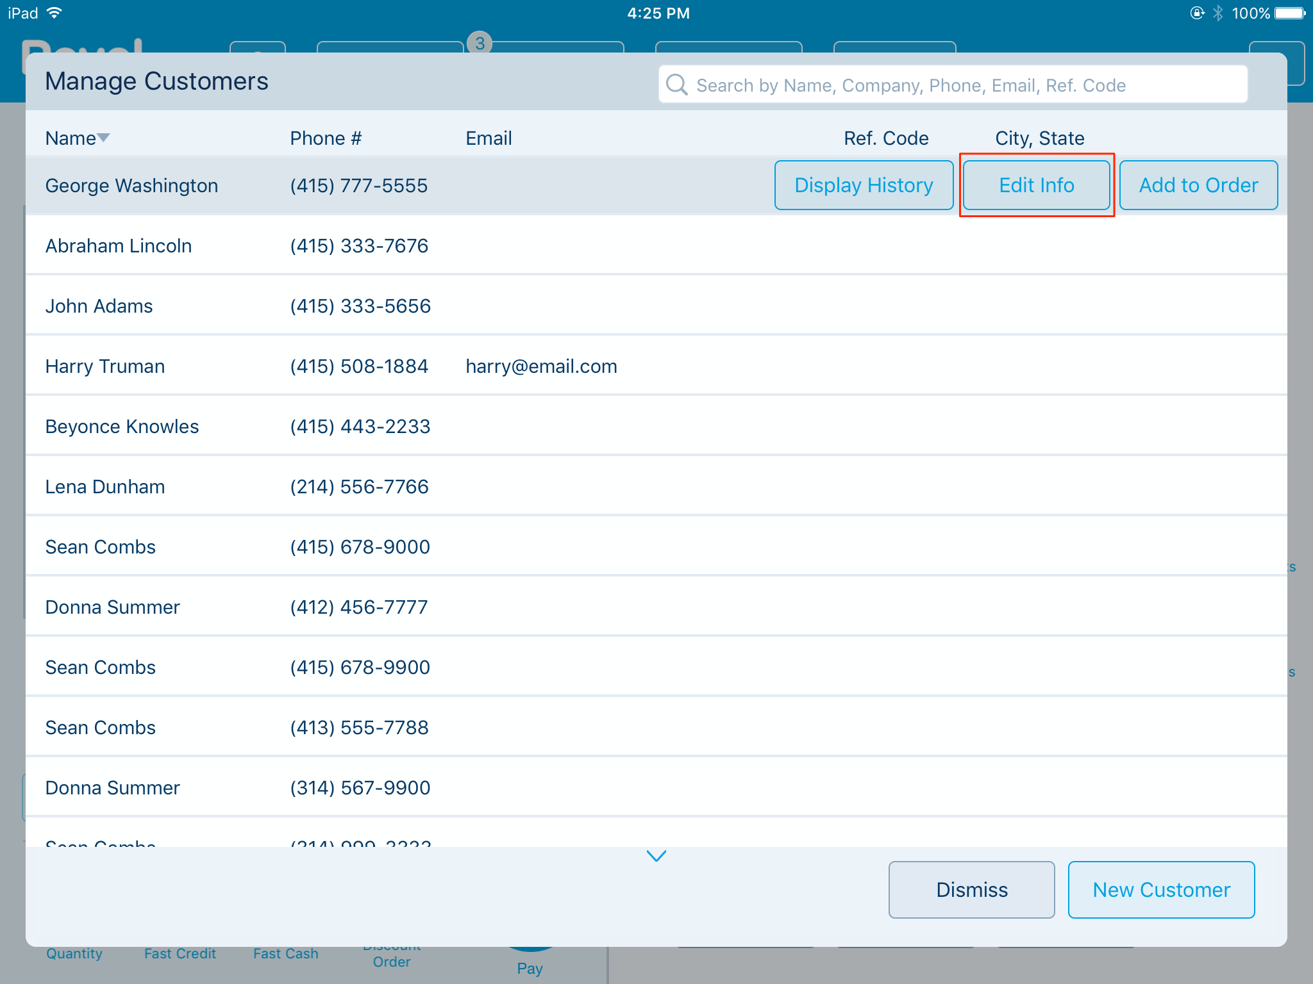Image resolution: width=1313 pixels, height=984 pixels.
Task: Click the Edit Info button
Action: (1036, 185)
